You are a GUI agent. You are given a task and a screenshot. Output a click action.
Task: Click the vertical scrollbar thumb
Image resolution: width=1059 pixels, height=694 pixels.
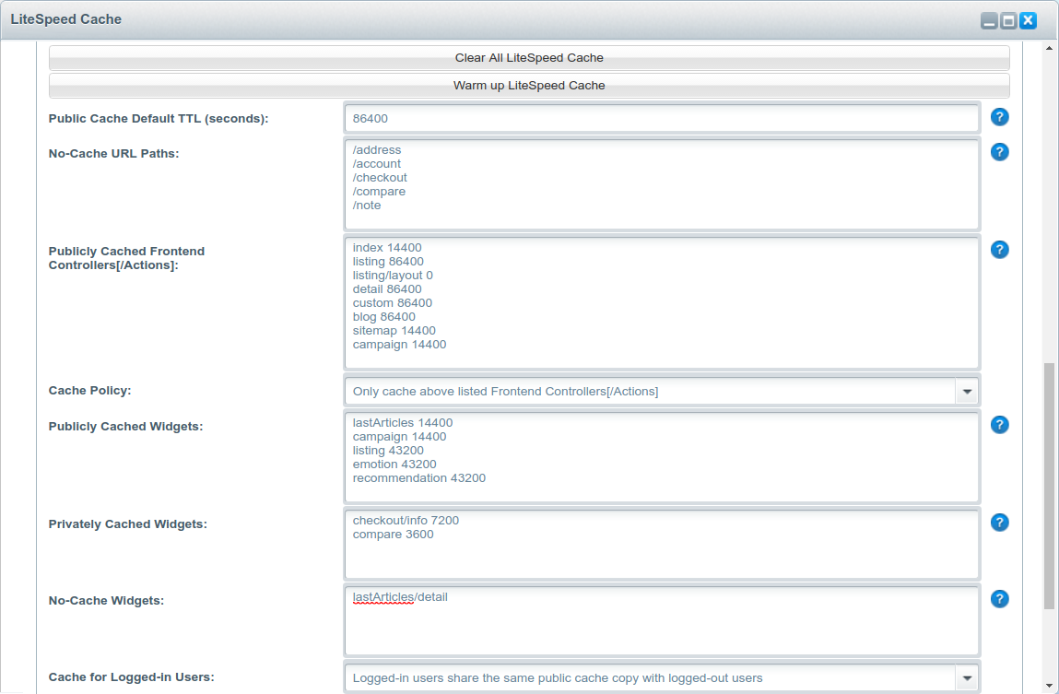[1049, 486]
